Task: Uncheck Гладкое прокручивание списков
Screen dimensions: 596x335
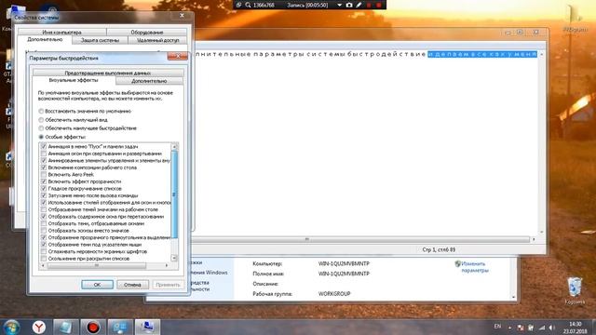Action: pos(44,188)
